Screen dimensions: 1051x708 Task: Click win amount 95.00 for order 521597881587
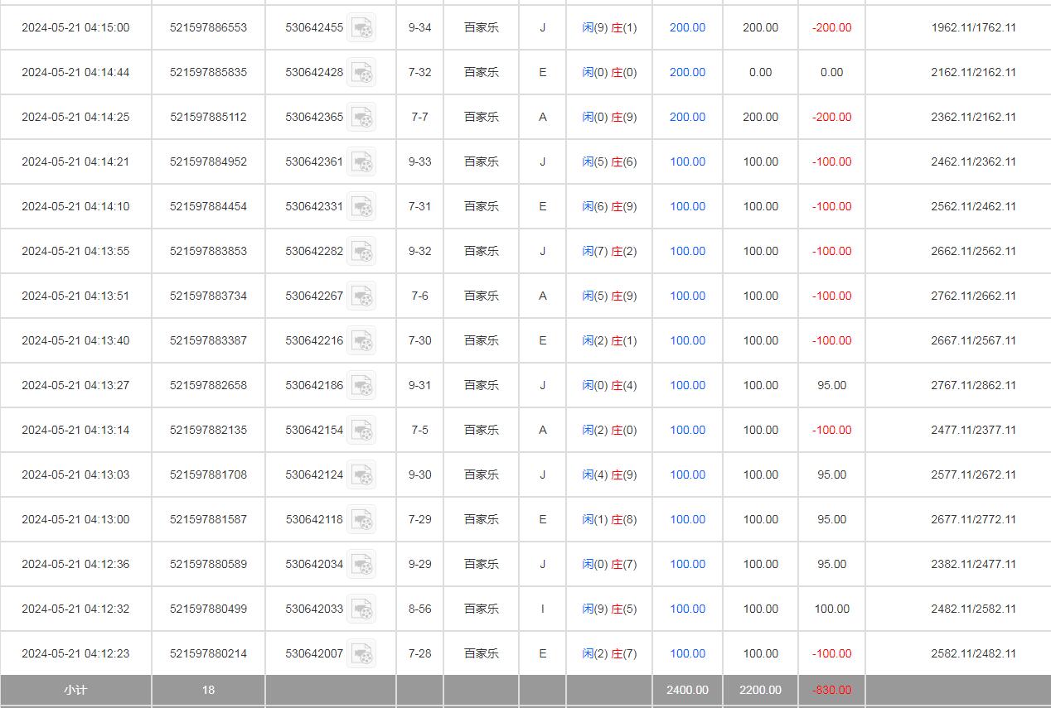coord(831,519)
